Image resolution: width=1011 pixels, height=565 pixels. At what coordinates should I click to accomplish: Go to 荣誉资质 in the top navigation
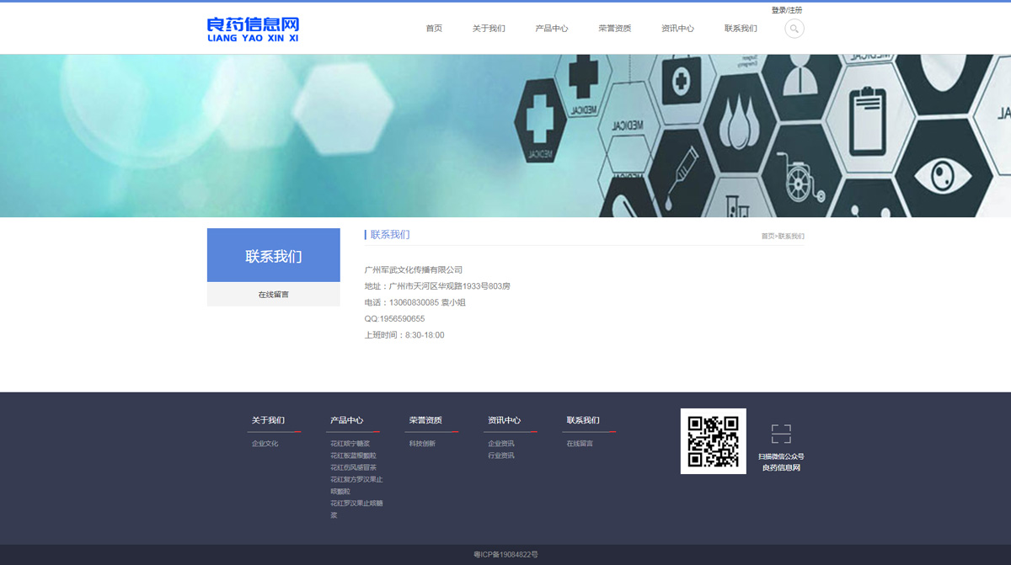coord(615,29)
